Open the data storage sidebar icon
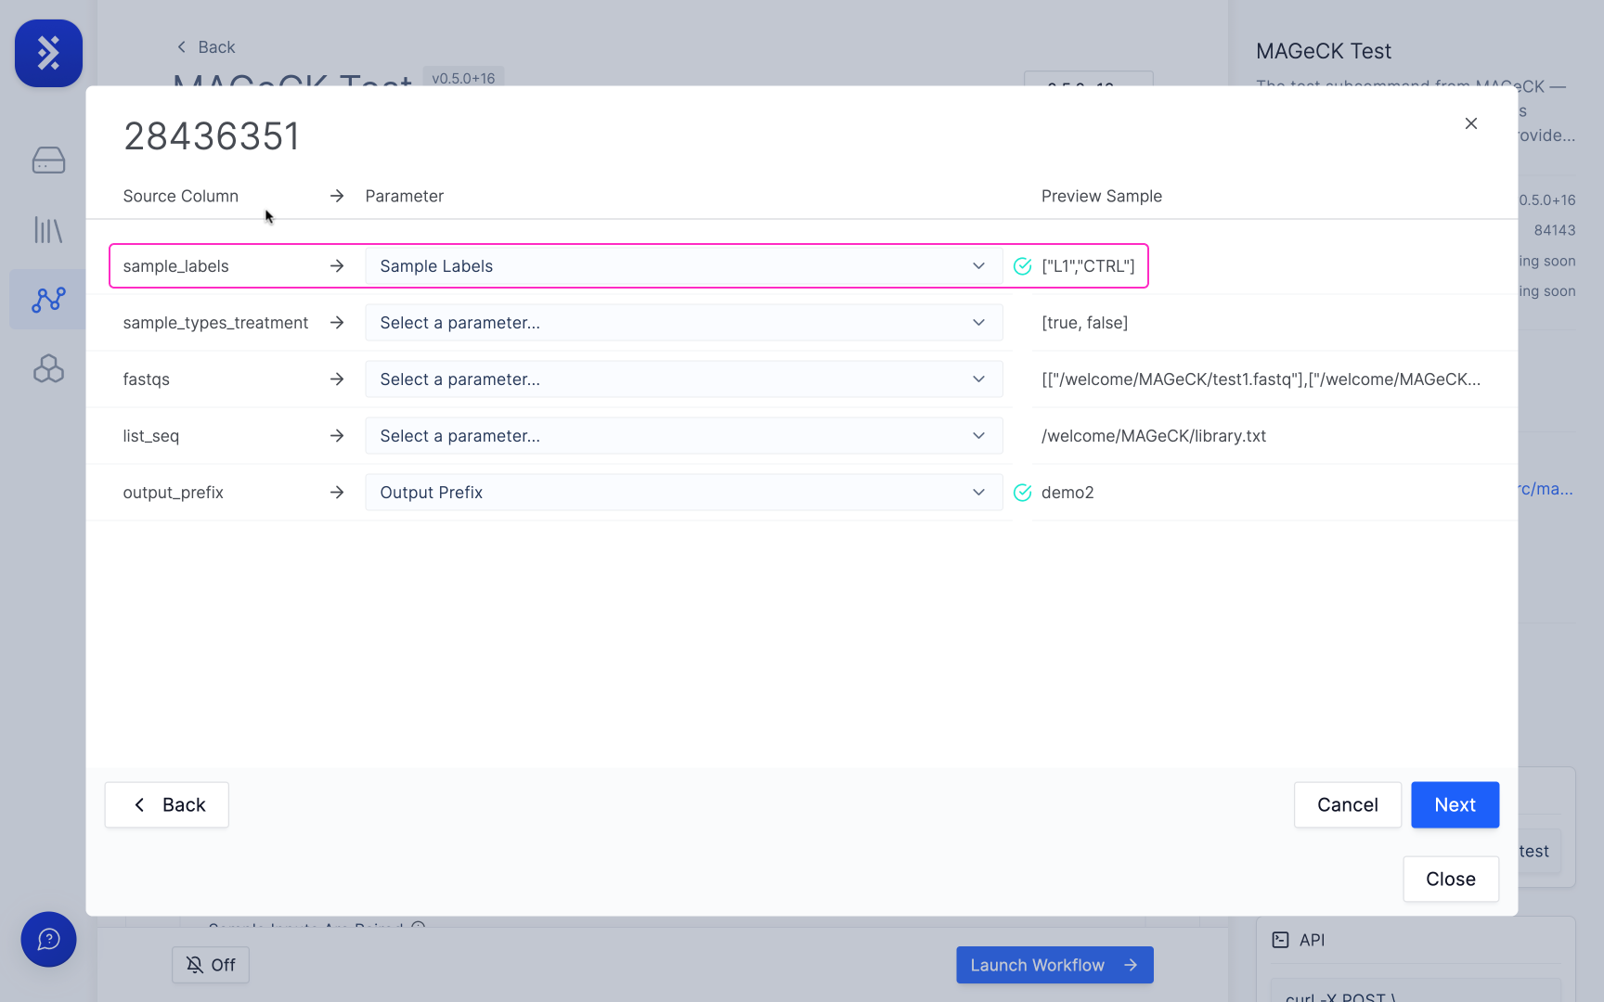1604x1002 pixels. coord(48,161)
